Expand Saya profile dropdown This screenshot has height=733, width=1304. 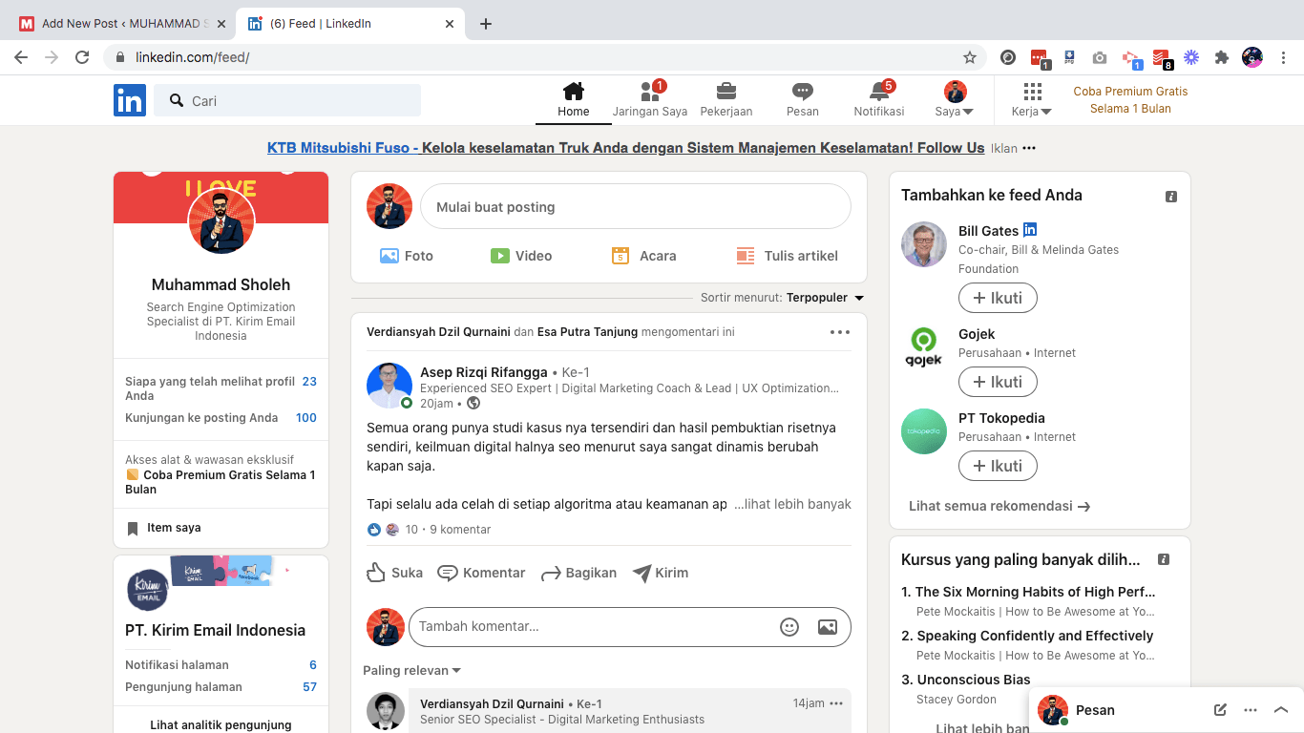(x=955, y=100)
